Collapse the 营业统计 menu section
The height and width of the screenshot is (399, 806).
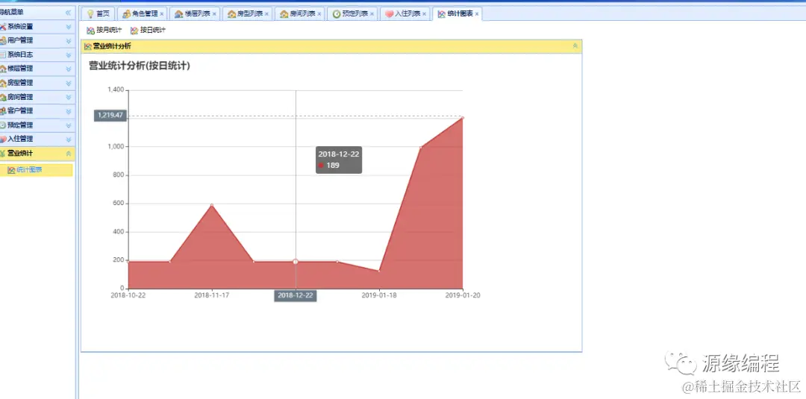coord(69,153)
